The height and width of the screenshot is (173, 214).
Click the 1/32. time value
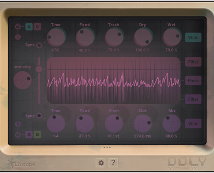[x=56, y=50]
